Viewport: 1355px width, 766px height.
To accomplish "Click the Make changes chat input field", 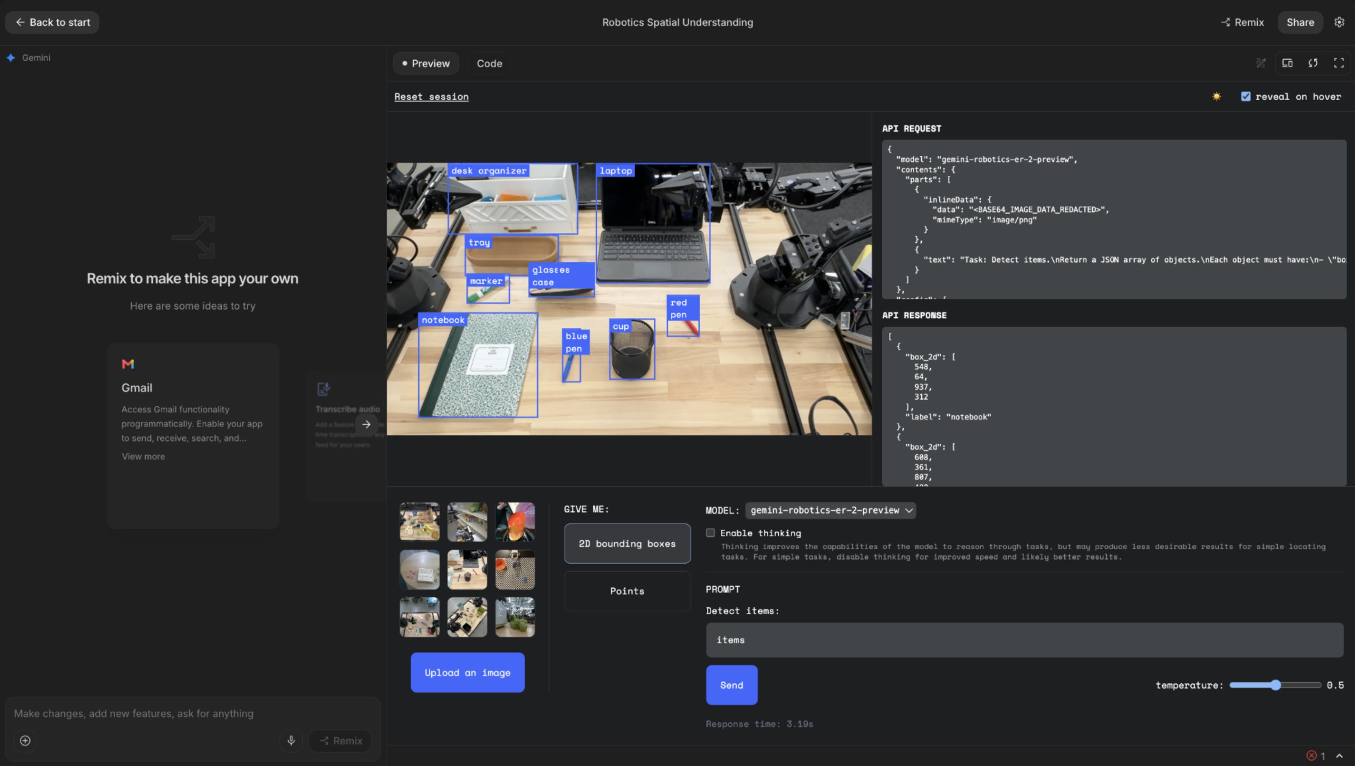I will (x=192, y=713).
